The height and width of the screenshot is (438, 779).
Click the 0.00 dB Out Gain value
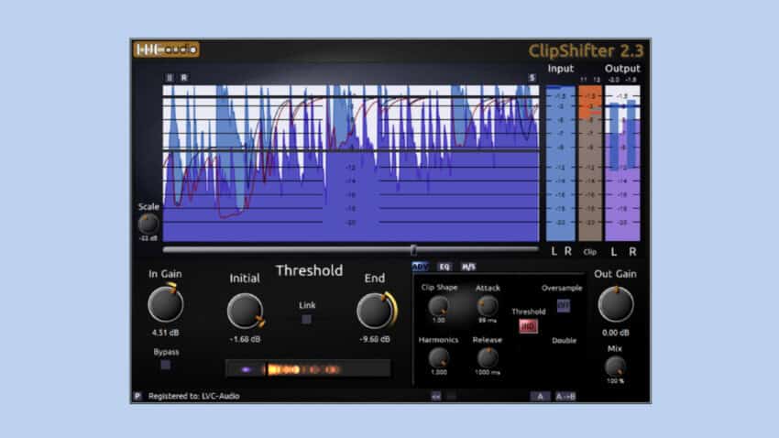tap(616, 333)
